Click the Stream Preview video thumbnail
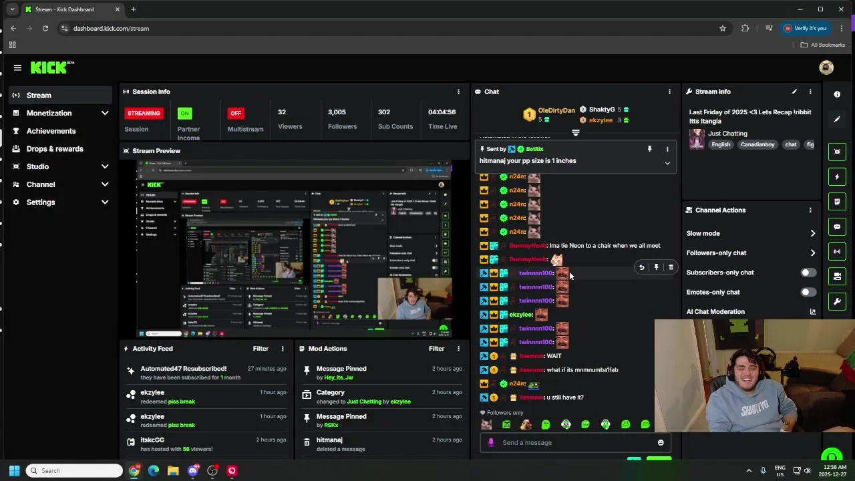The height and width of the screenshot is (481, 855). click(295, 249)
